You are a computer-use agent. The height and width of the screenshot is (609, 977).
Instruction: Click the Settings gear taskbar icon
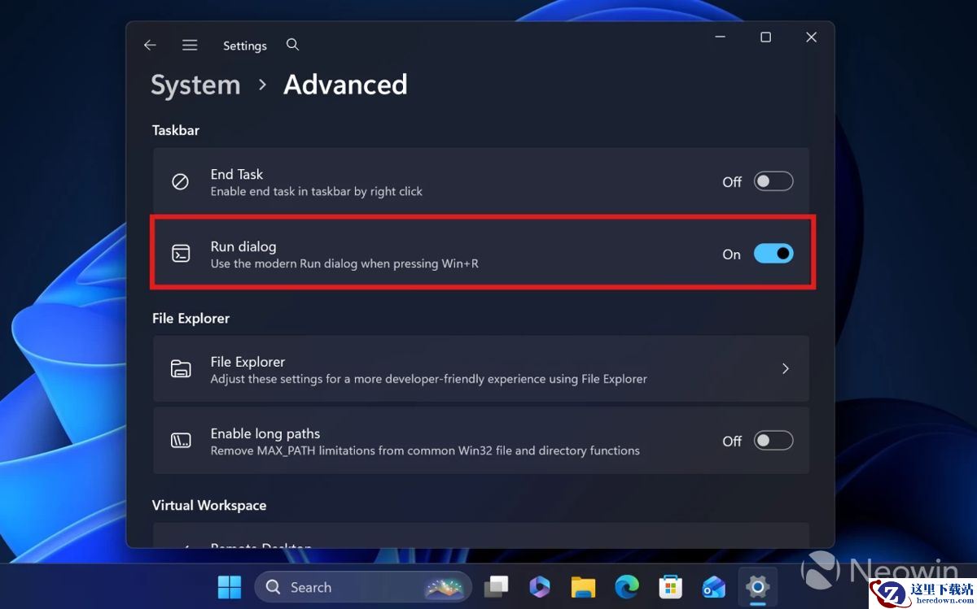(x=758, y=587)
